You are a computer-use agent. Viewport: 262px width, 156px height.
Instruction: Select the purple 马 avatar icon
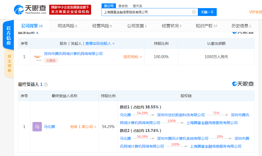click(37, 127)
